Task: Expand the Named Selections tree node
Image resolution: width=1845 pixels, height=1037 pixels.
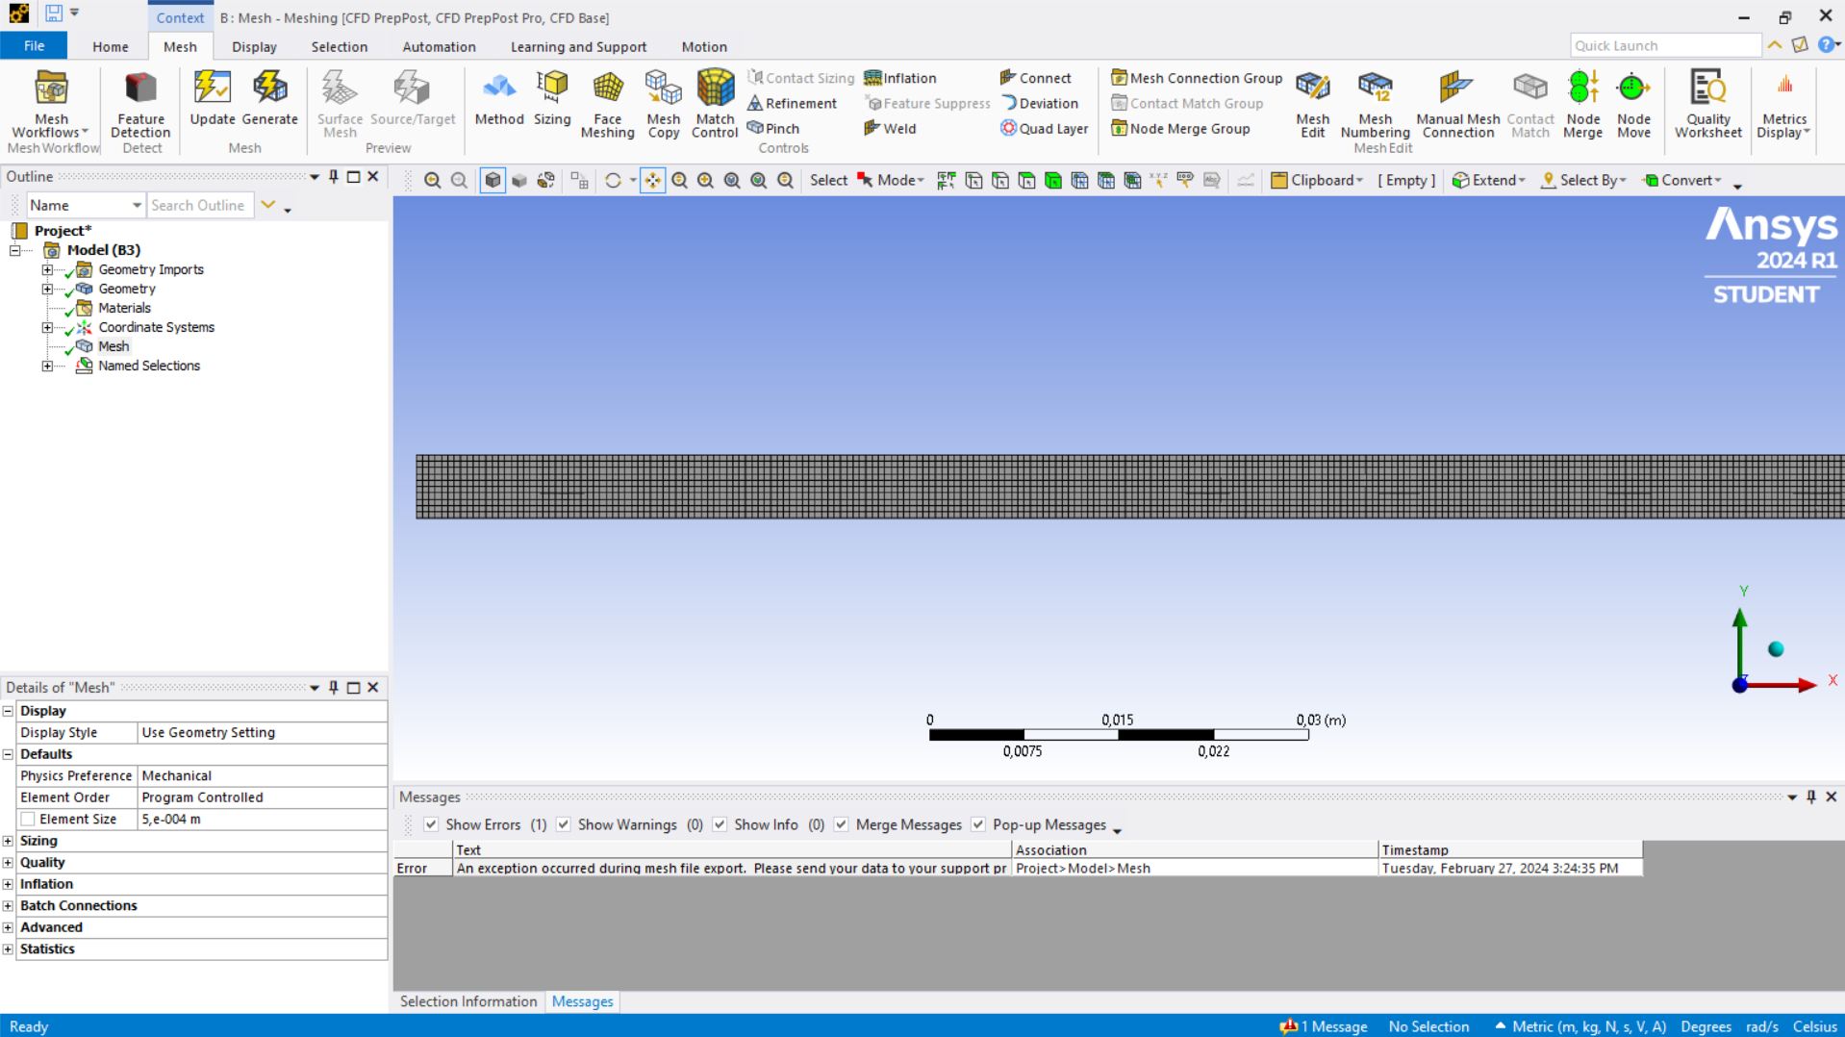Action: click(x=47, y=366)
